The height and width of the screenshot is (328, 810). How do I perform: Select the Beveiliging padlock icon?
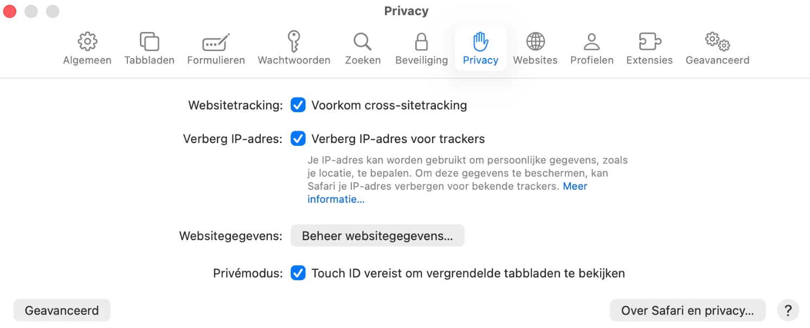click(421, 42)
